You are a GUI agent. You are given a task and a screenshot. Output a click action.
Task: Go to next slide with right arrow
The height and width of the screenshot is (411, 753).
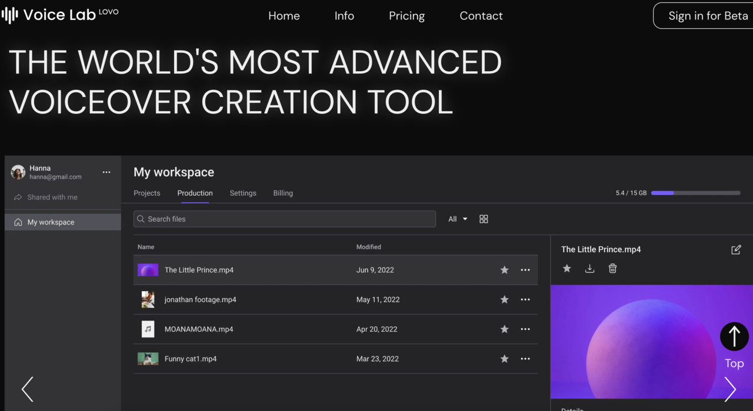pos(729,389)
